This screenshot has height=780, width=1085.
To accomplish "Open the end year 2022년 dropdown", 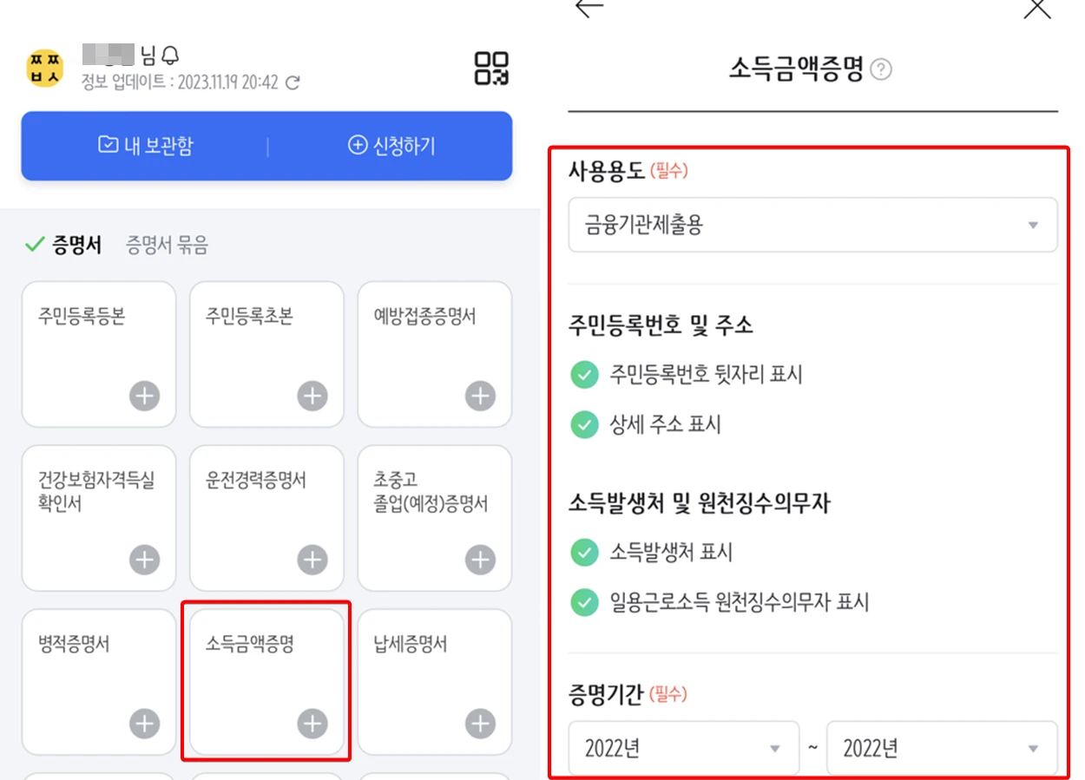I will [942, 747].
